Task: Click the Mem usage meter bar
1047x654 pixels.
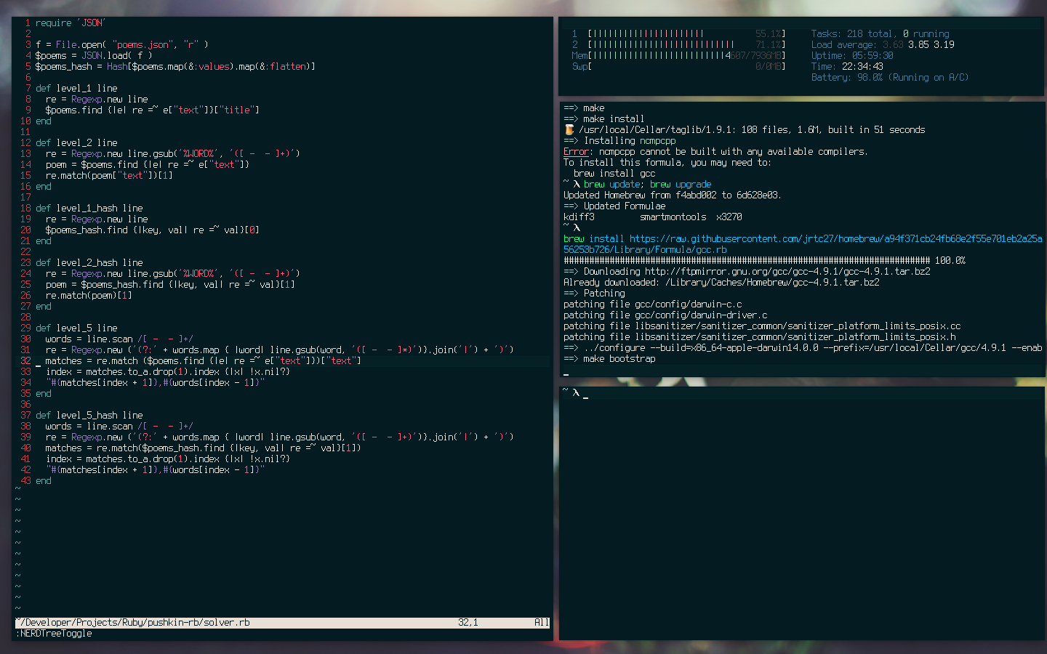Action: tap(678, 55)
